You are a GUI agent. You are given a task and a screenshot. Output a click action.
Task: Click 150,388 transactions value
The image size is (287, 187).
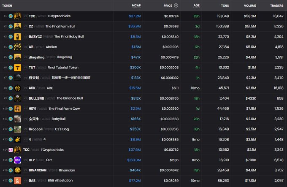click(x=222, y=26)
